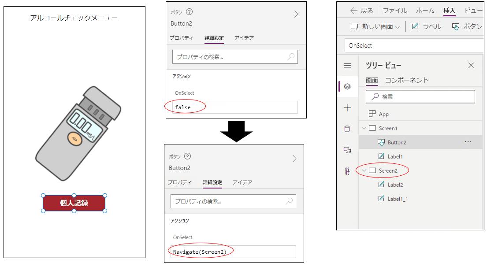Click the tree view 検索 field
Viewport: 487px width, 266px height.
point(420,96)
